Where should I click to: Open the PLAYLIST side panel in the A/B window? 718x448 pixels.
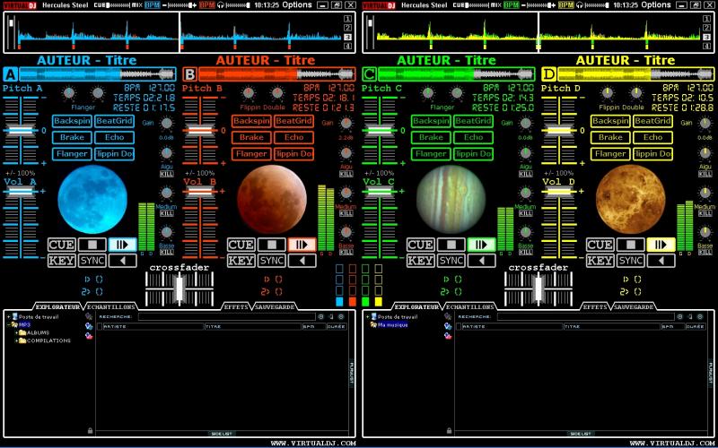tap(352, 373)
